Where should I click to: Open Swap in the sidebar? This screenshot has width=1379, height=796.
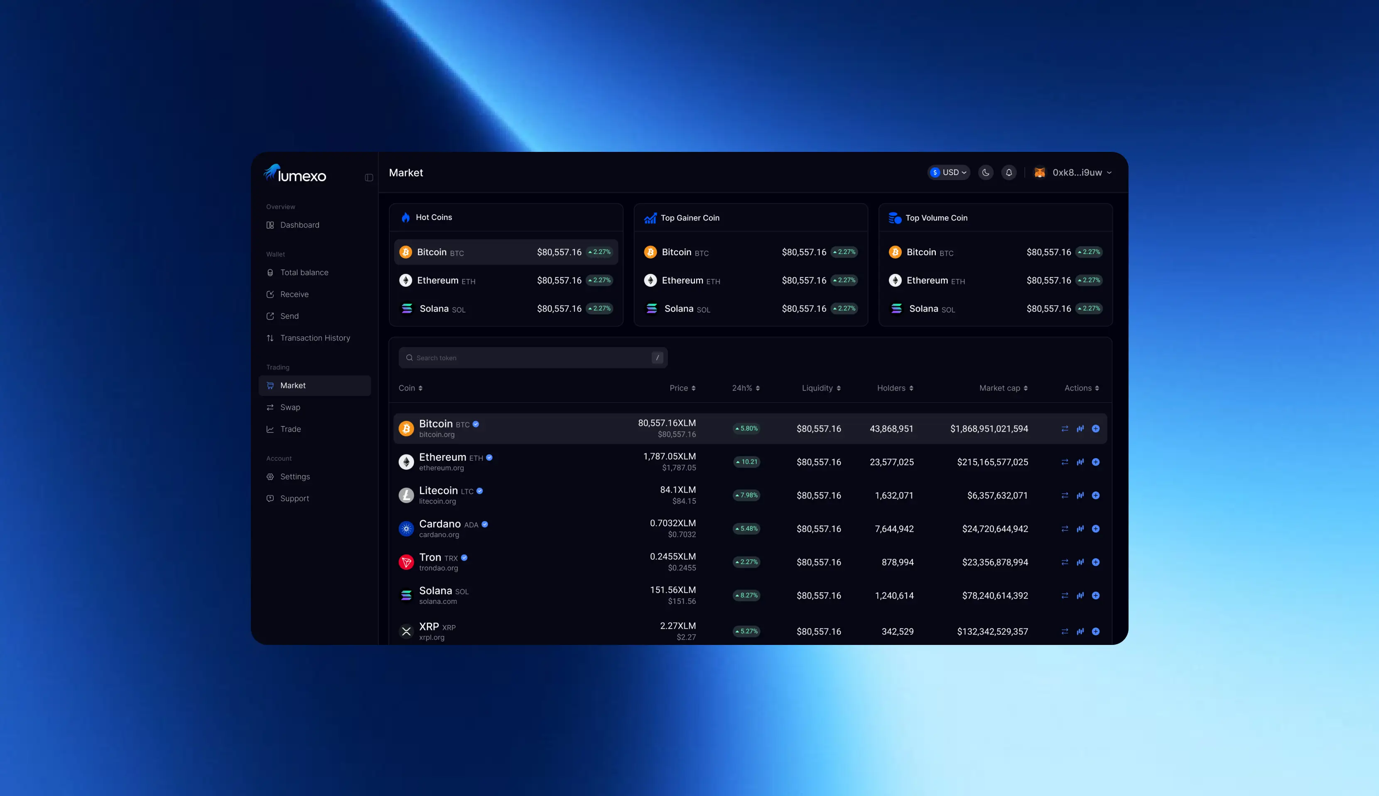(290, 407)
